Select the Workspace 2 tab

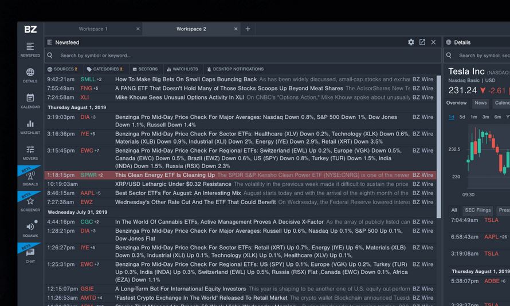(x=191, y=29)
